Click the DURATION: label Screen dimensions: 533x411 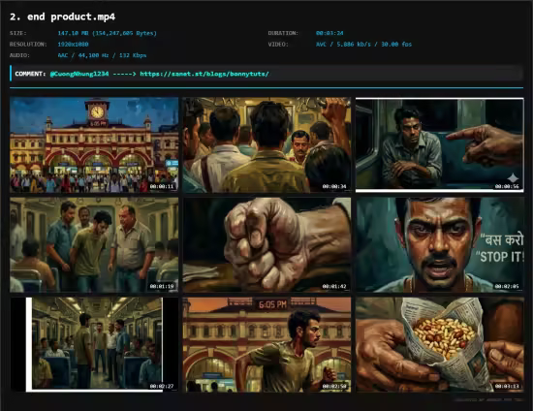283,33
